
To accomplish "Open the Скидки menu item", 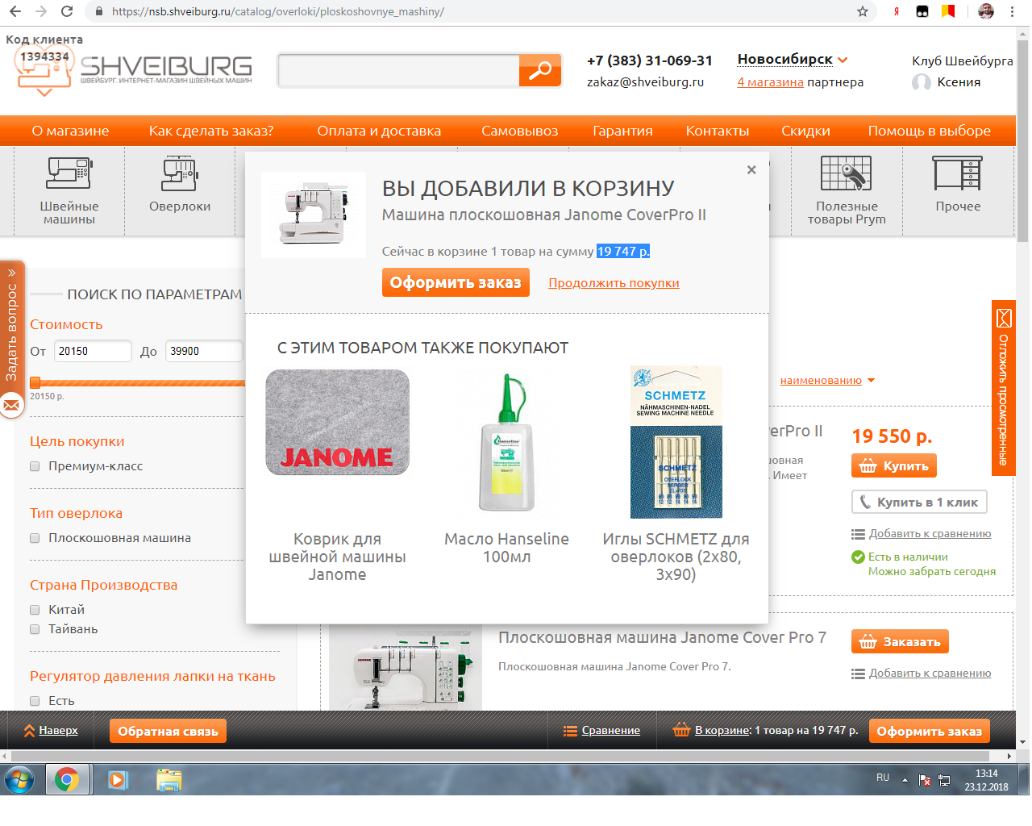I will (x=805, y=131).
